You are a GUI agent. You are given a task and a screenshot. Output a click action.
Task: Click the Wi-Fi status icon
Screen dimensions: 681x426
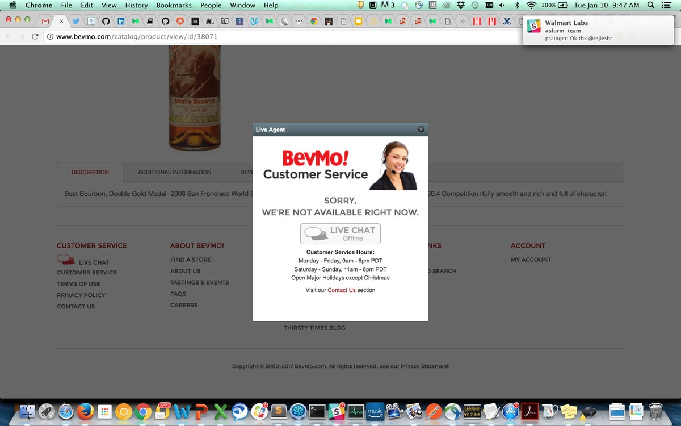[531, 5]
